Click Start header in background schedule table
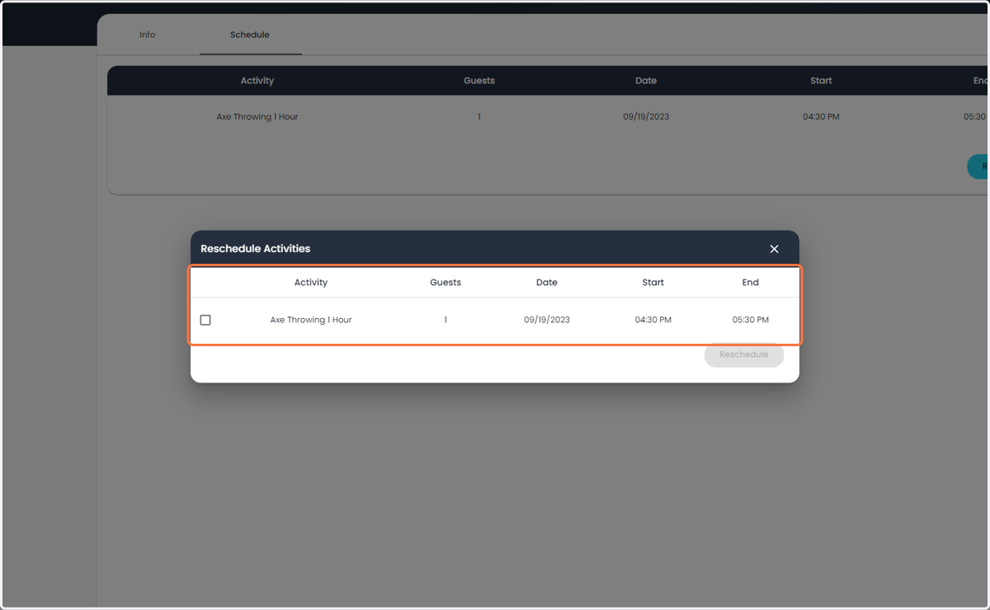 [x=821, y=81]
